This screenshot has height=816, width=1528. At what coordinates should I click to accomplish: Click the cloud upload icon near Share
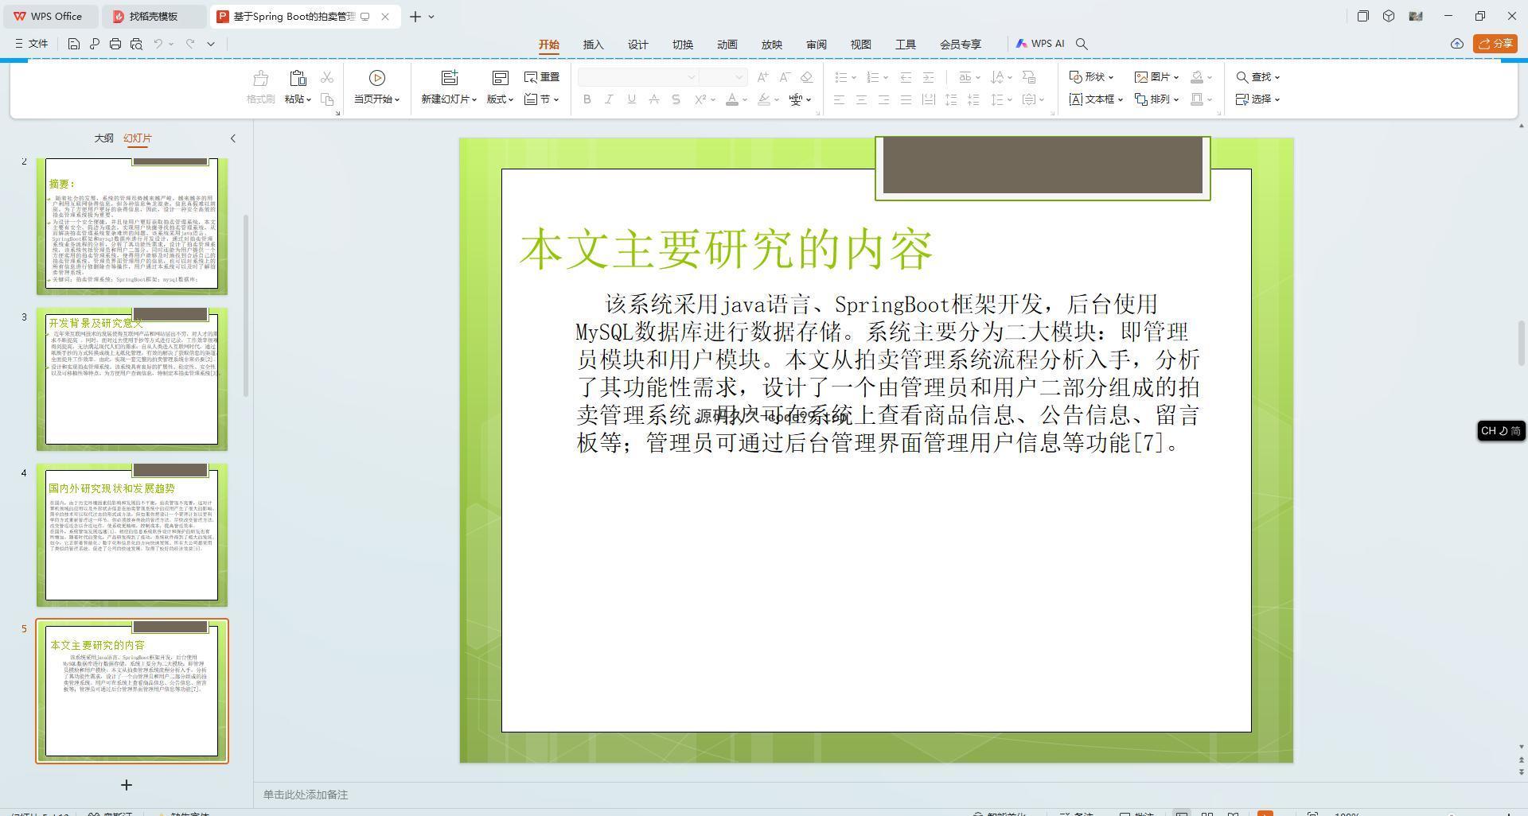(1456, 44)
